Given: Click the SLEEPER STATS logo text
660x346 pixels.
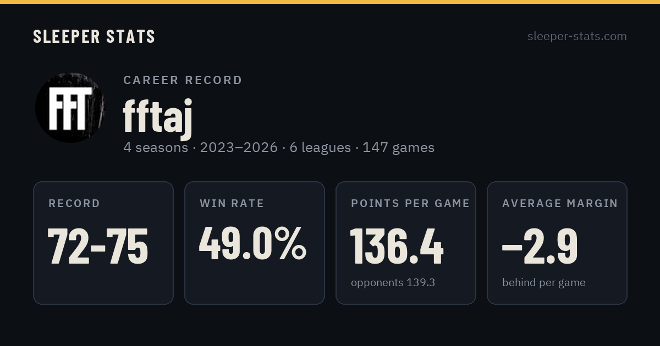Looking at the screenshot, I should (x=94, y=36).
